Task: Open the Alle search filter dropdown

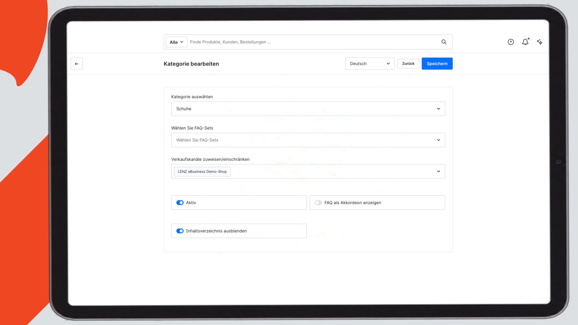Action: click(176, 42)
